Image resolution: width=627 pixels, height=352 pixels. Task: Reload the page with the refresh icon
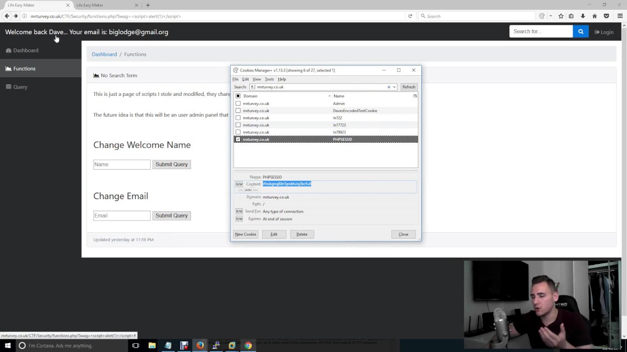pos(410,16)
